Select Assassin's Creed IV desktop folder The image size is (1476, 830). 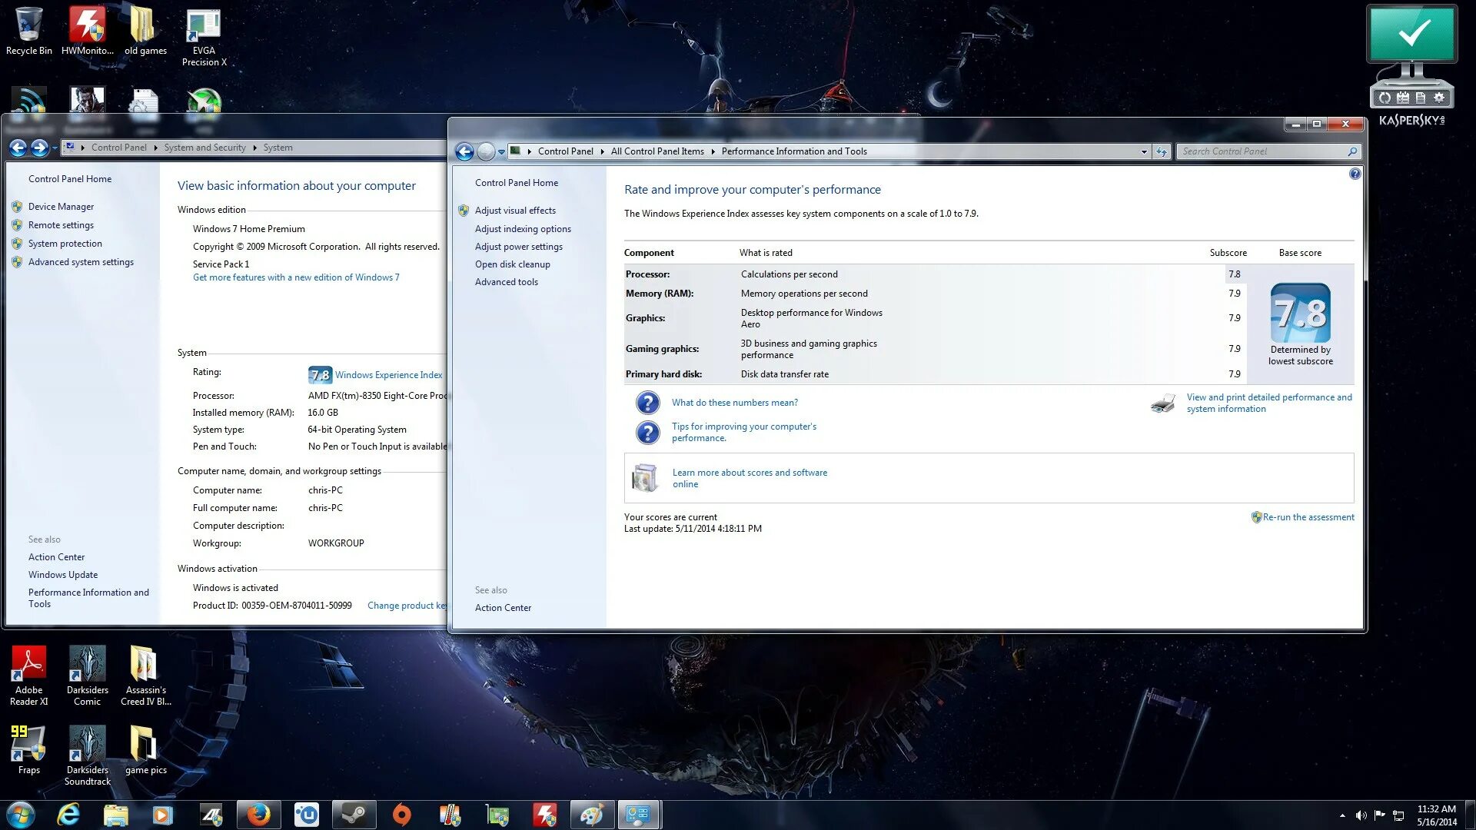click(x=145, y=676)
